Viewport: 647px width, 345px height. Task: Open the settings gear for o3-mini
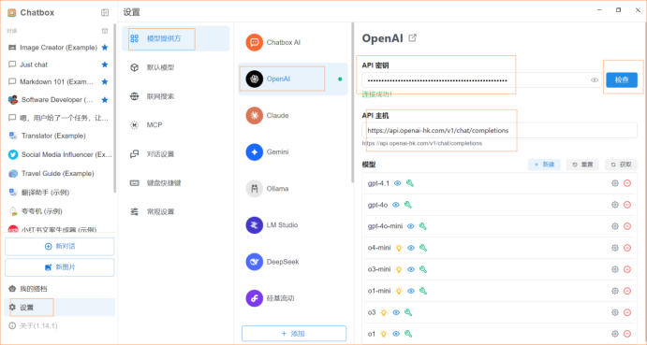tap(615, 269)
